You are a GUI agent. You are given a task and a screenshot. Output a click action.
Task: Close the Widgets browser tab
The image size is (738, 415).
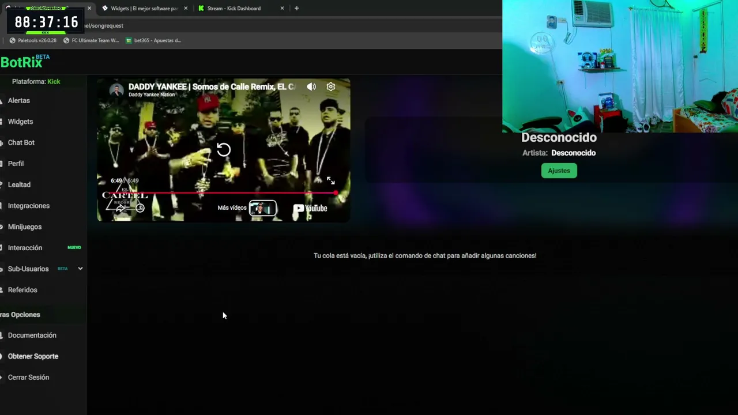[x=186, y=8]
